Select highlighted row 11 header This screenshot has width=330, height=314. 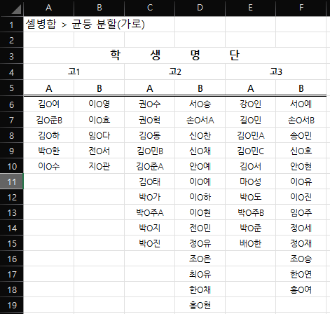coord(12,182)
